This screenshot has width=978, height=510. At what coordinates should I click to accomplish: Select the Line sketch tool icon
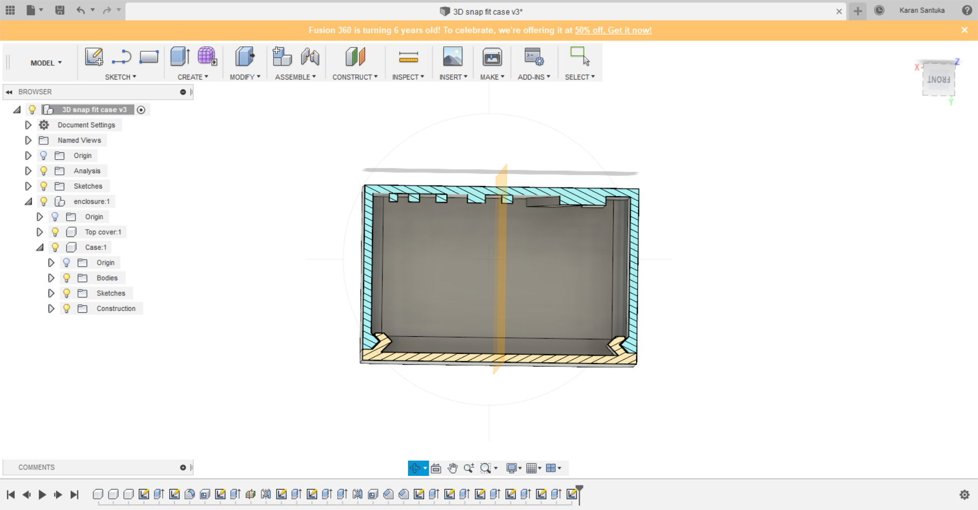coord(122,57)
